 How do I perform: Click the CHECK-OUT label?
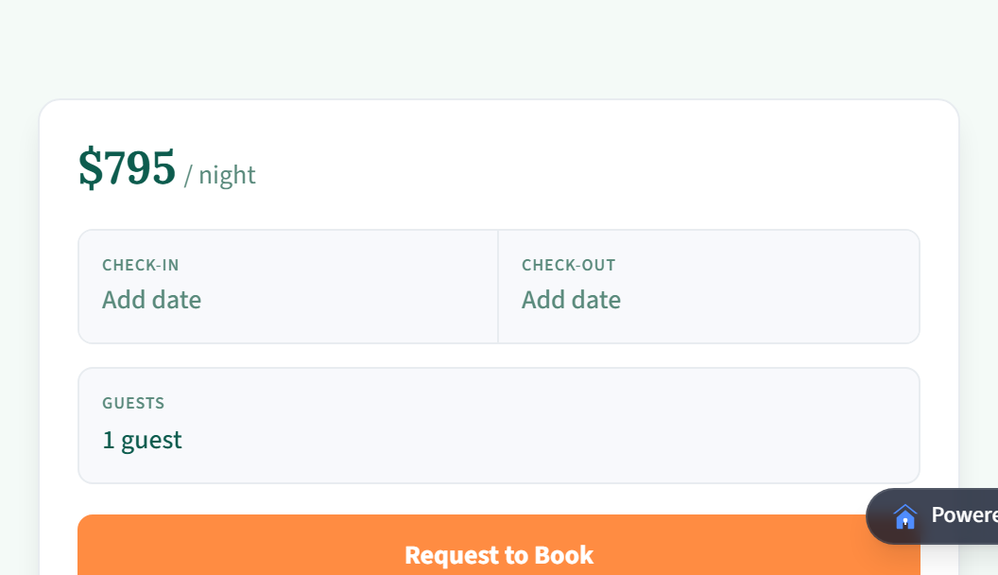(x=568, y=265)
